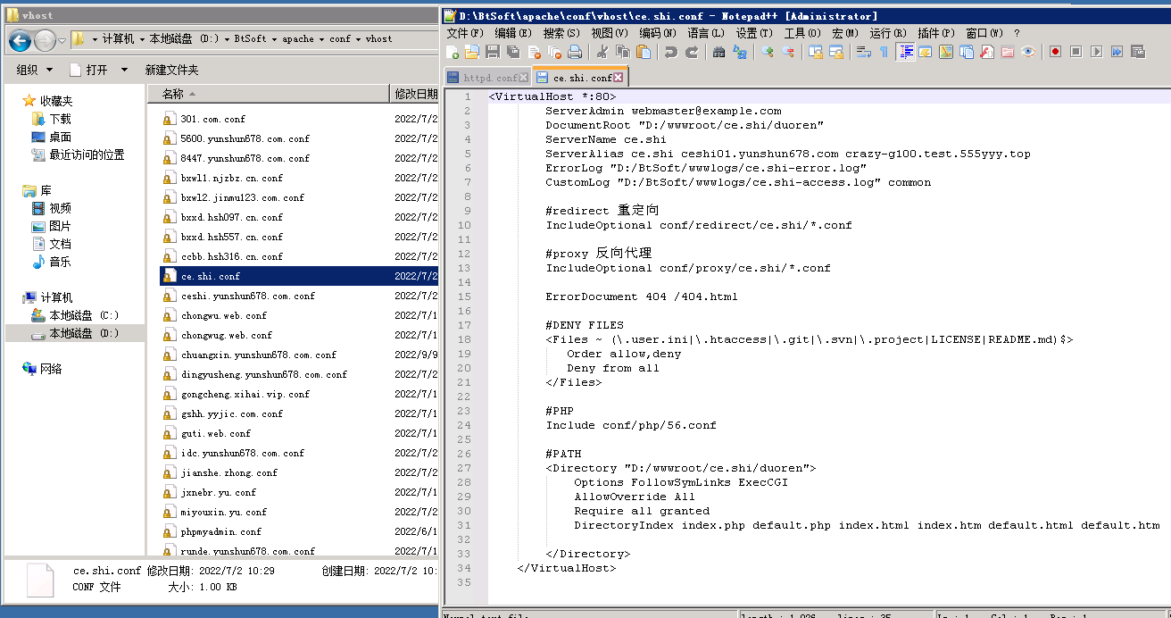Screen dimensions: 1171x618
Task: Open the 编辑(E) menu
Action: coord(514,33)
